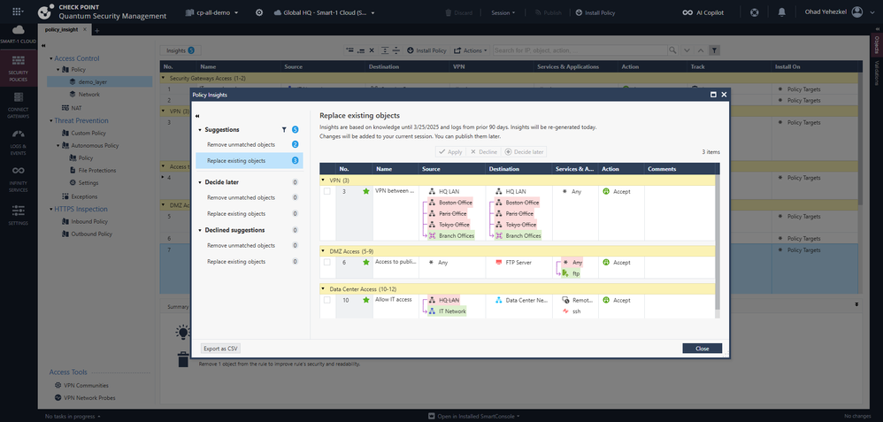Click the star icon on rule 6
This screenshot has height=422, width=883.
point(366,263)
